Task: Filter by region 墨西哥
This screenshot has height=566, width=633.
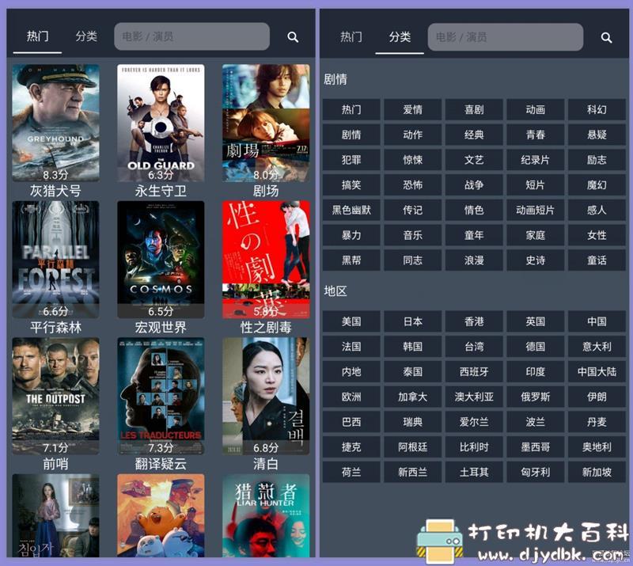Action: tap(536, 447)
